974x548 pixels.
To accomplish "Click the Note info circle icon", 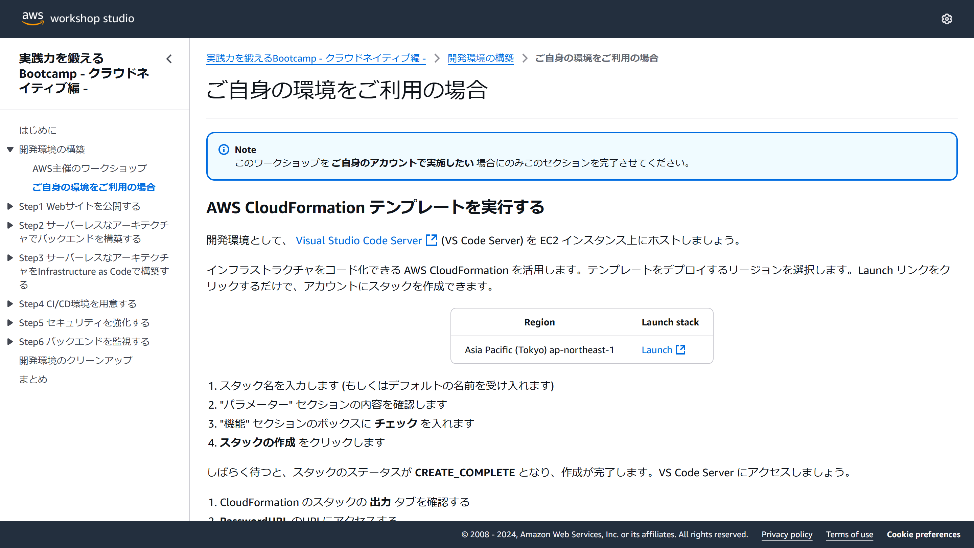I will [224, 150].
